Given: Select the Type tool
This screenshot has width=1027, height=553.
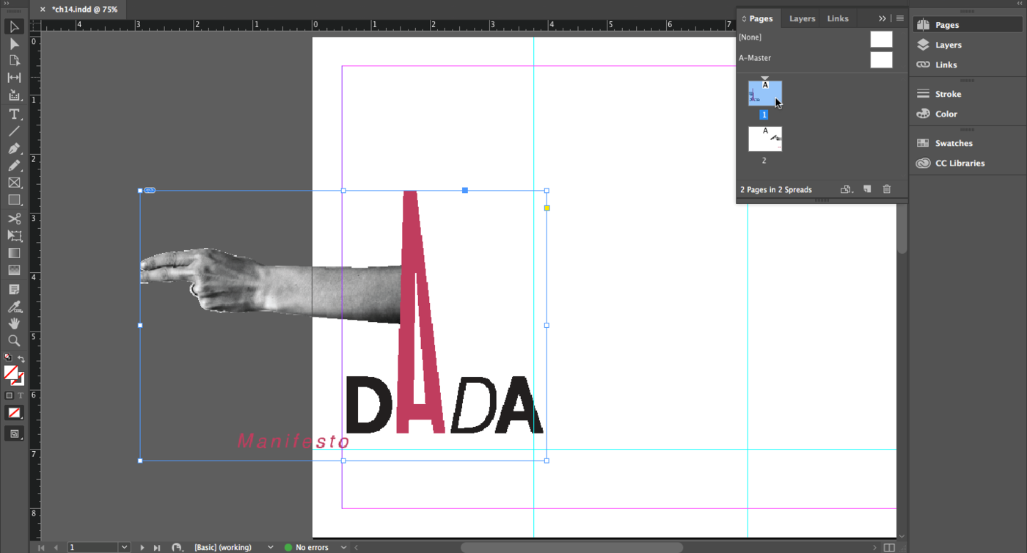Looking at the screenshot, I should (x=14, y=114).
